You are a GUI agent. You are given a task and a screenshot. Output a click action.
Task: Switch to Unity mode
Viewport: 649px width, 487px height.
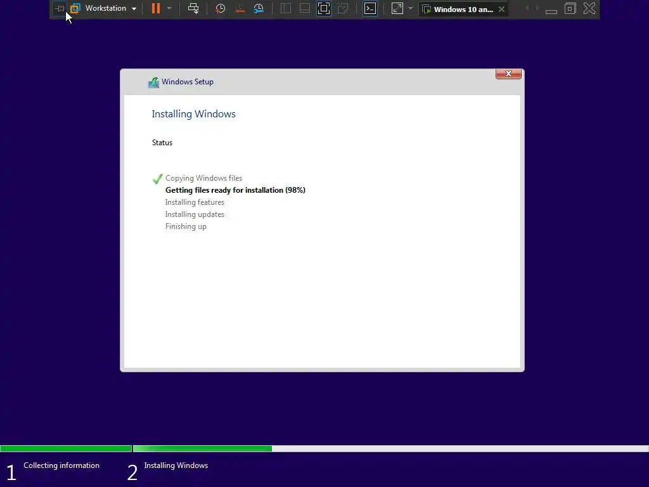[343, 8]
